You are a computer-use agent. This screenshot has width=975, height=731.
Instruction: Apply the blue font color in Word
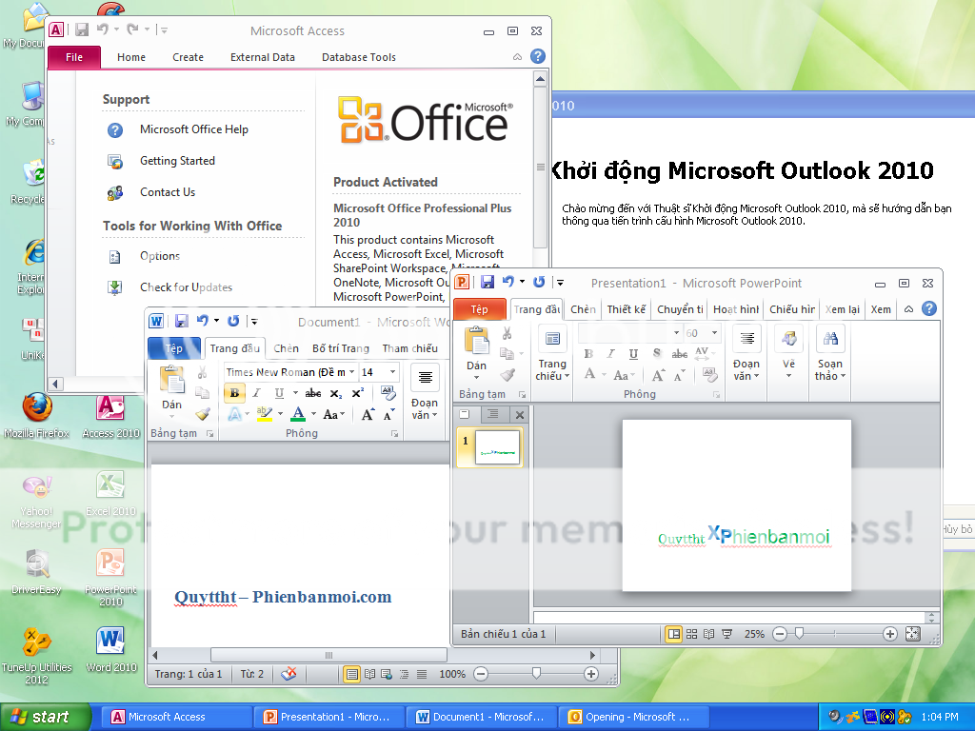point(298,414)
